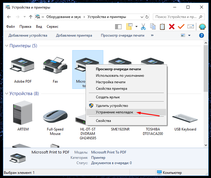
Task: Select the TOSHIBA DT01ACA200 label
Action: [x=153, y=131]
